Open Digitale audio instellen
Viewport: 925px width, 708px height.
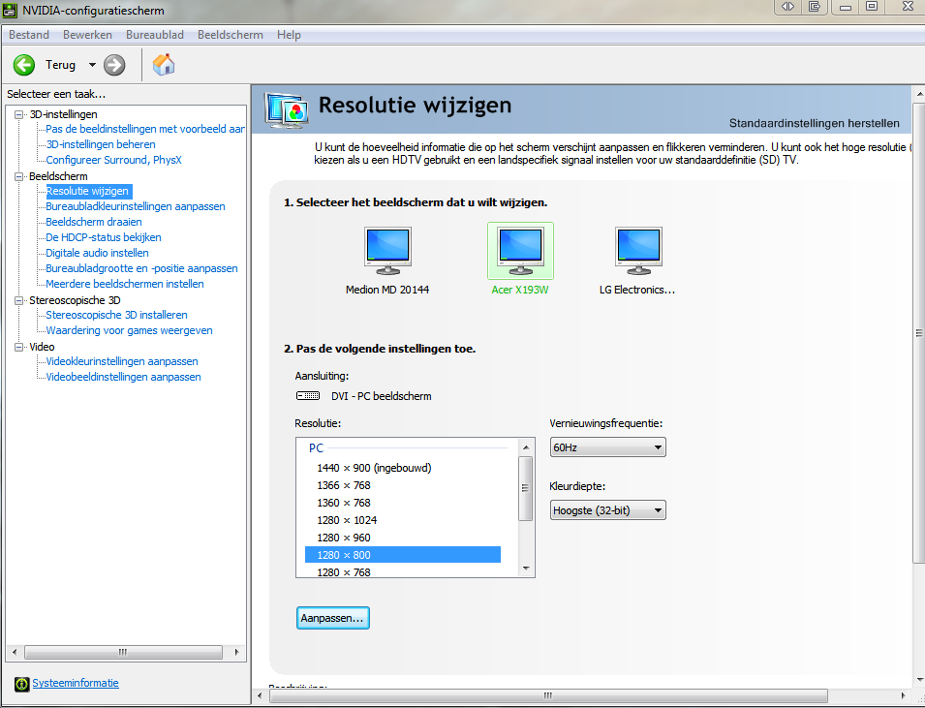click(97, 253)
